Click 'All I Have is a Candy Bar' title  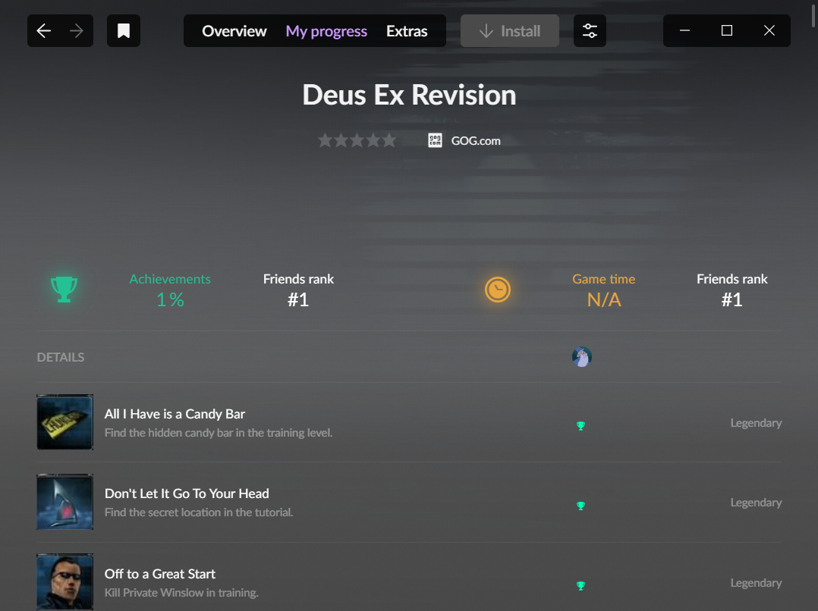[175, 414]
